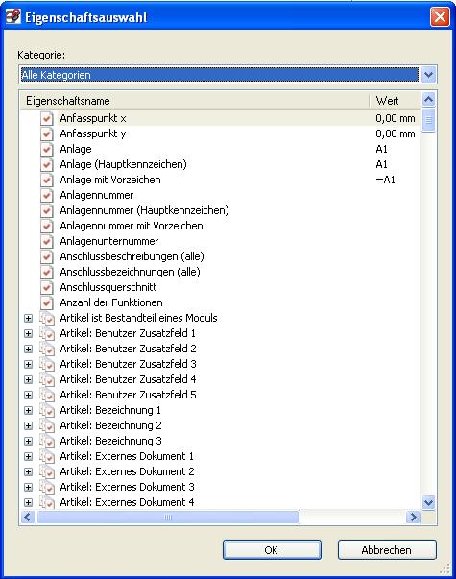The height and width of the screenshot is (579, 456).
Task: Click the icon beside Artikel: Bezeichnung 3
Action: [x=47, y=442]
